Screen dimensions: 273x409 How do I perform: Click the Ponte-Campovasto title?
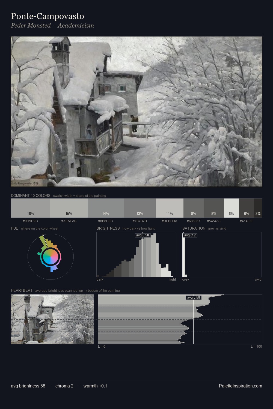click(48, 16)
